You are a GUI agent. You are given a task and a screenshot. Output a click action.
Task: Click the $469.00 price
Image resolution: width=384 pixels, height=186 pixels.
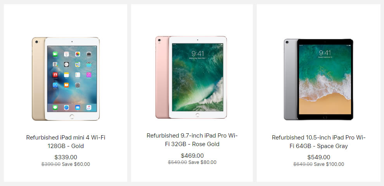pos(192,155)
